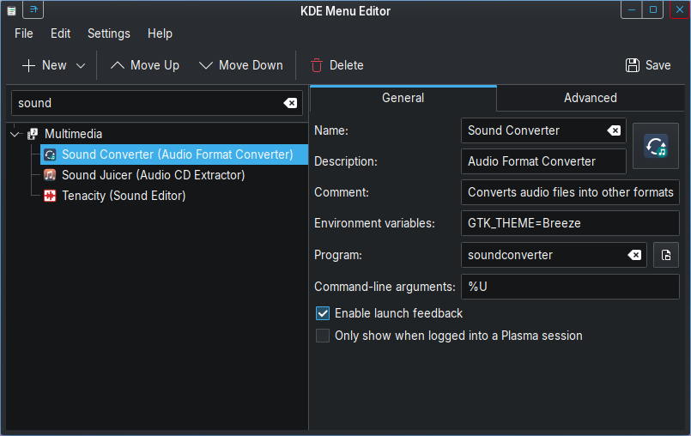The width and height of the screenshot is (691, 436).
Task: Collapse the Multimedia tree category
Action: (x=15, y=134)
